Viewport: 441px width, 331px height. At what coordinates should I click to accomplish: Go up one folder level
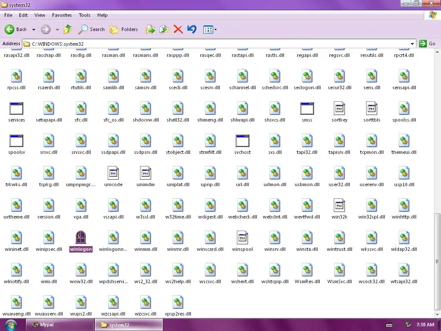coord(68,29)
